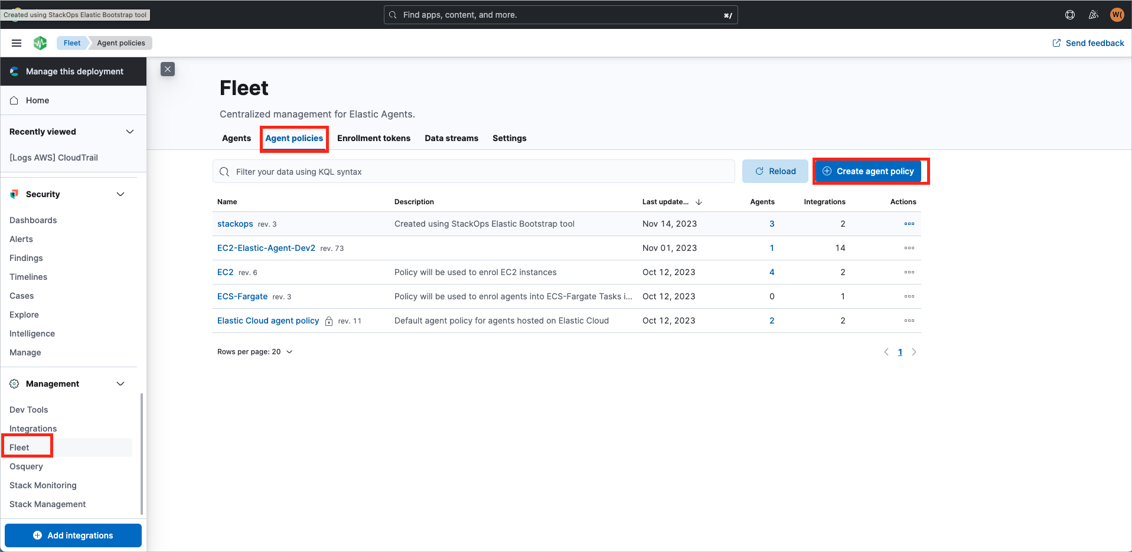Open the EC2-Elastic-Agent-Dev2 policy
This screenshot has width=1132, height=552.
coord(266,248)
